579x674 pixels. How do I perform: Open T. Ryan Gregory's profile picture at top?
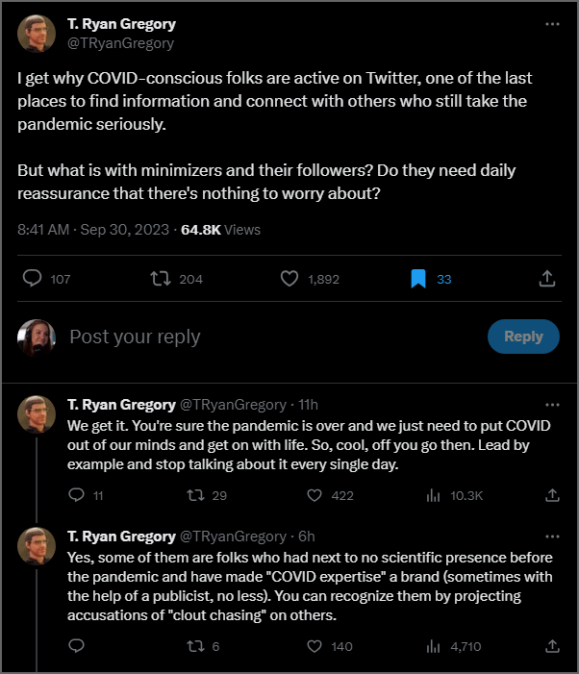(36, 33)
